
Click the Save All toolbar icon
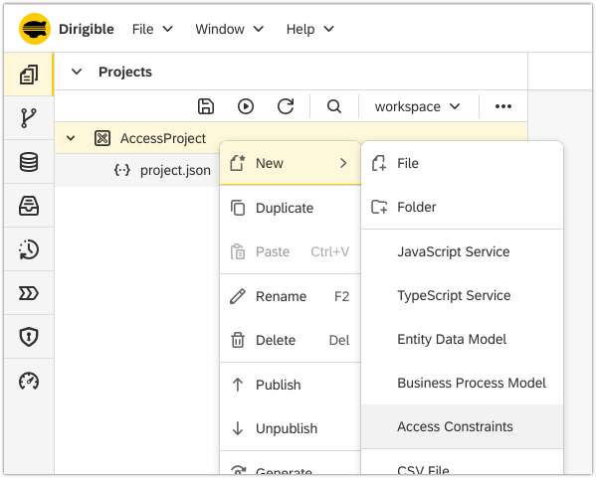click(206, 106)
